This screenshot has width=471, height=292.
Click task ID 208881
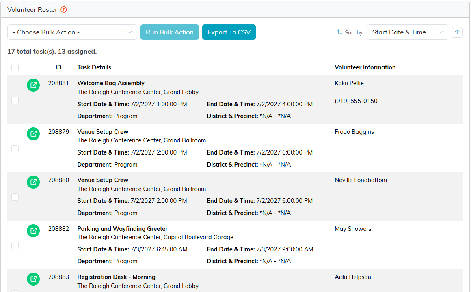(x=58, y=83)
